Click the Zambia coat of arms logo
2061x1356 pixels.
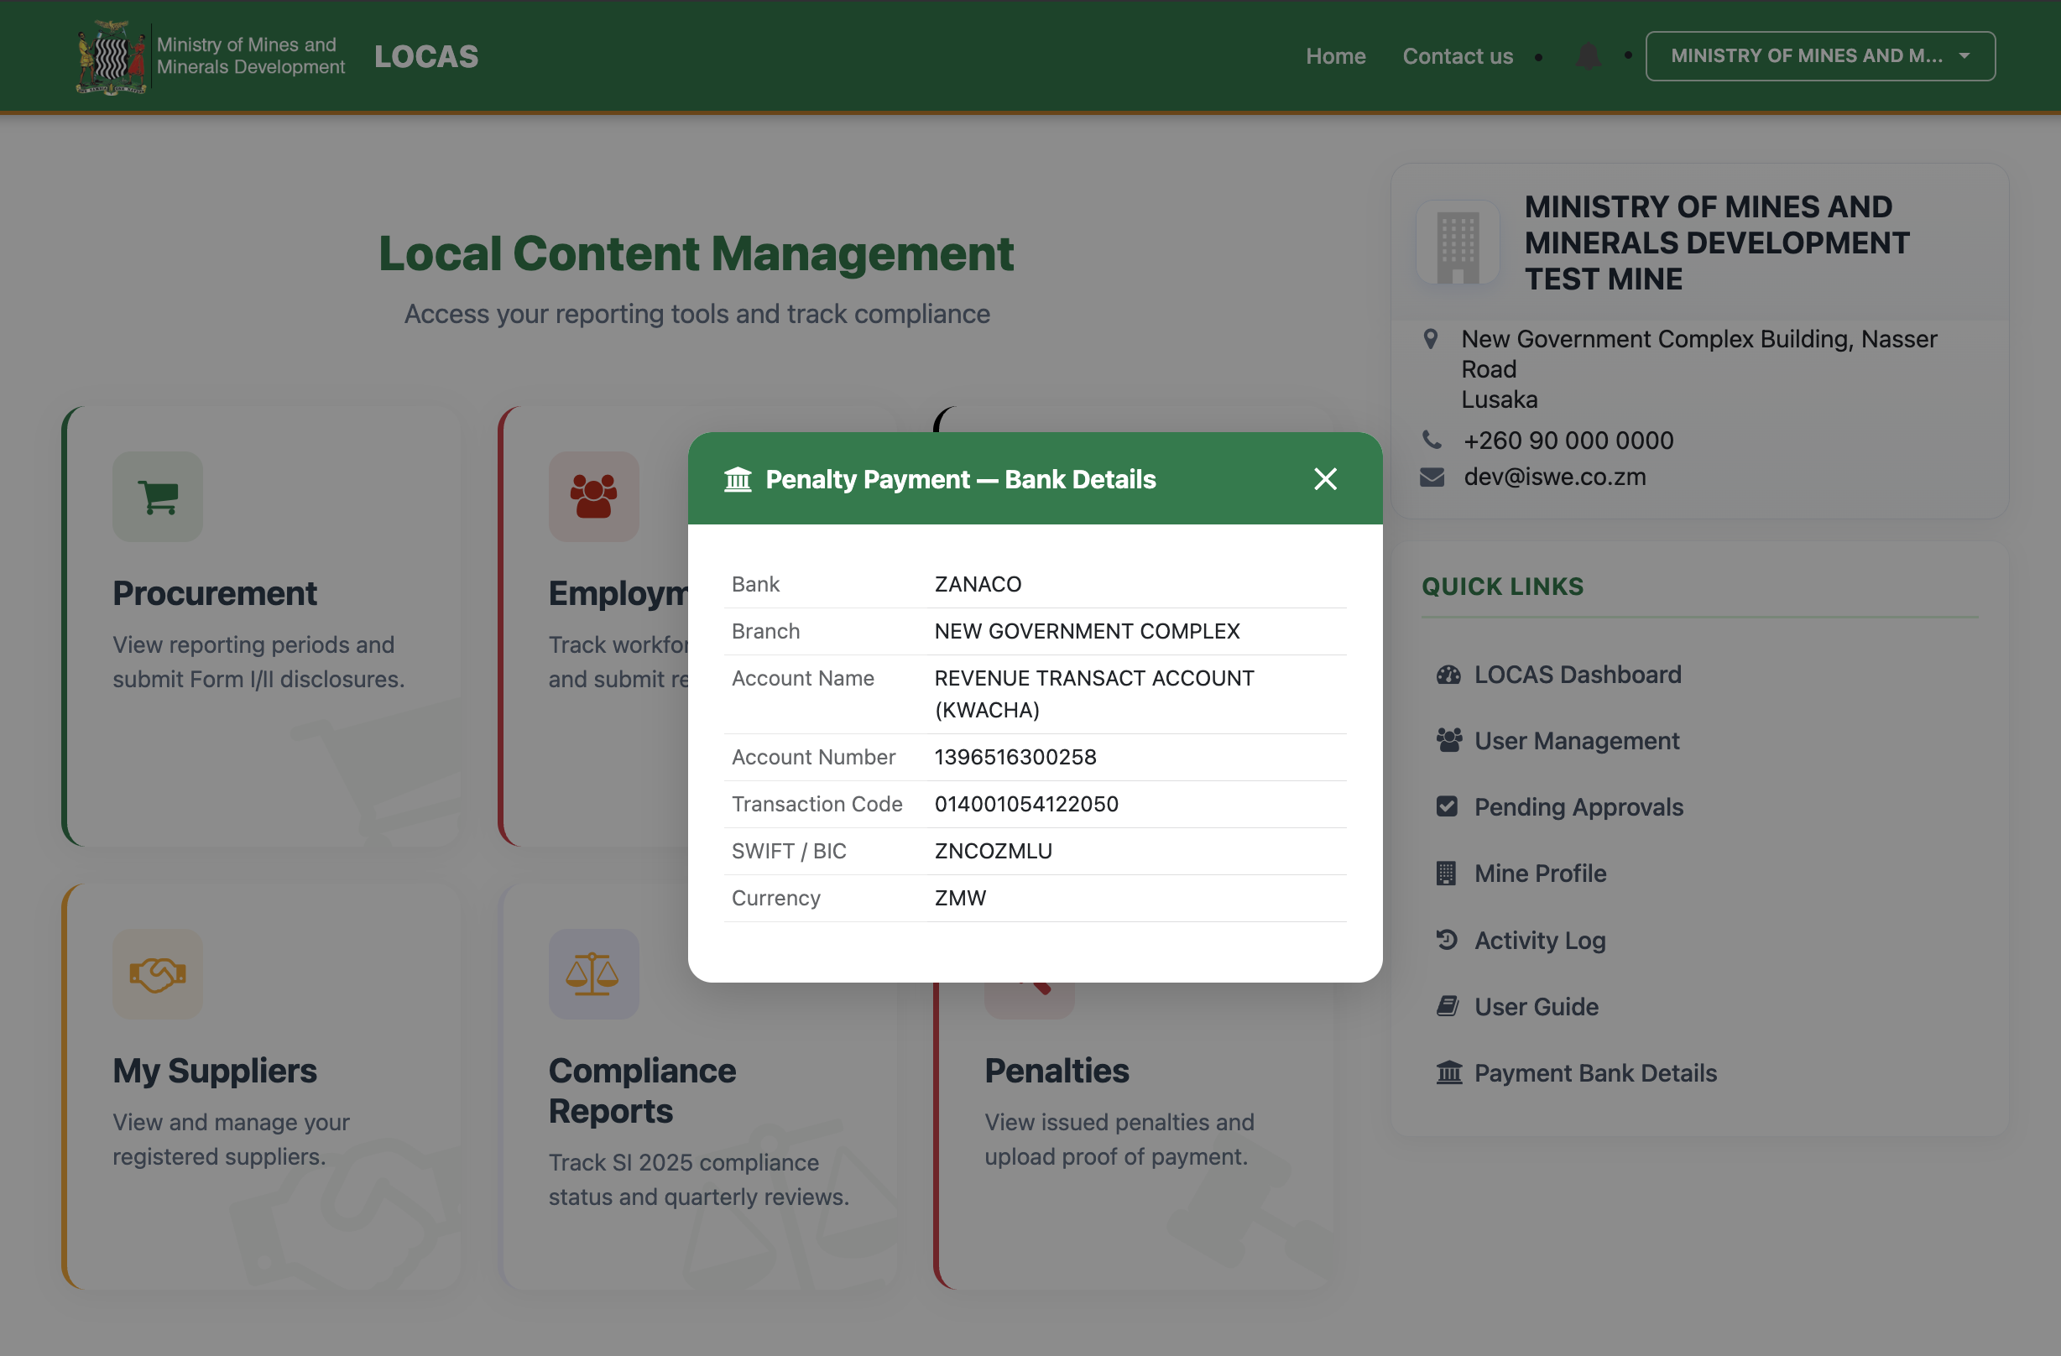click(111, 57)
